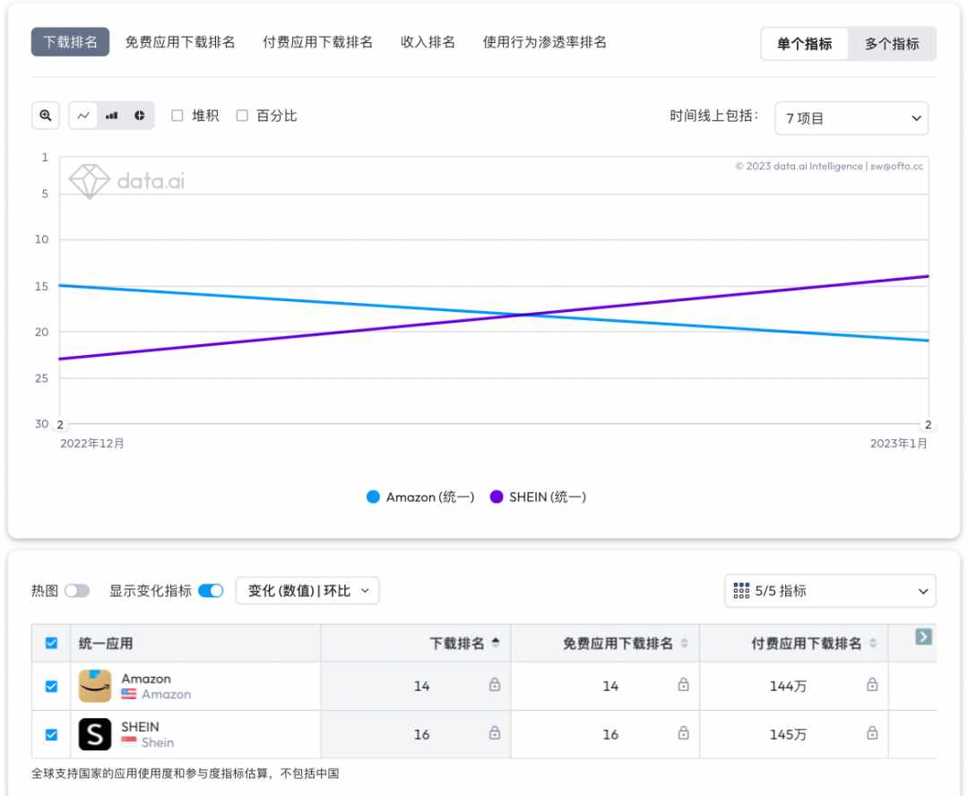Open the 5/5 指标 dropdown

pos(830,591)
